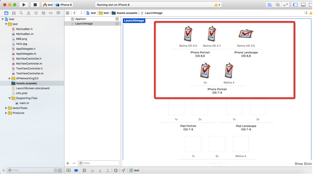317x174 pixels.
Task: Go forward in editor history
Action: click(x=81, y=13)
